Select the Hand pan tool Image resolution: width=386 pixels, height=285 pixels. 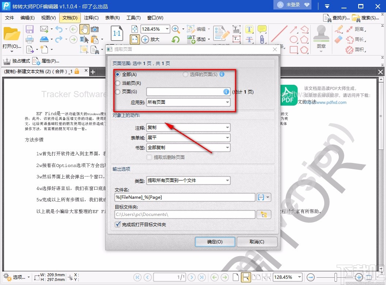coord(85,29)
